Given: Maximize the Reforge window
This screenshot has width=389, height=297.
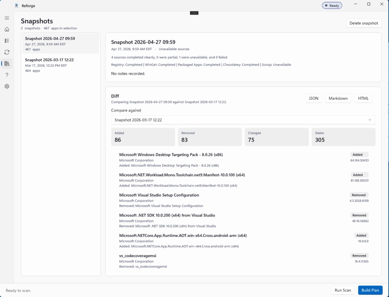Looking at the screenshot, I should [369, 4].
